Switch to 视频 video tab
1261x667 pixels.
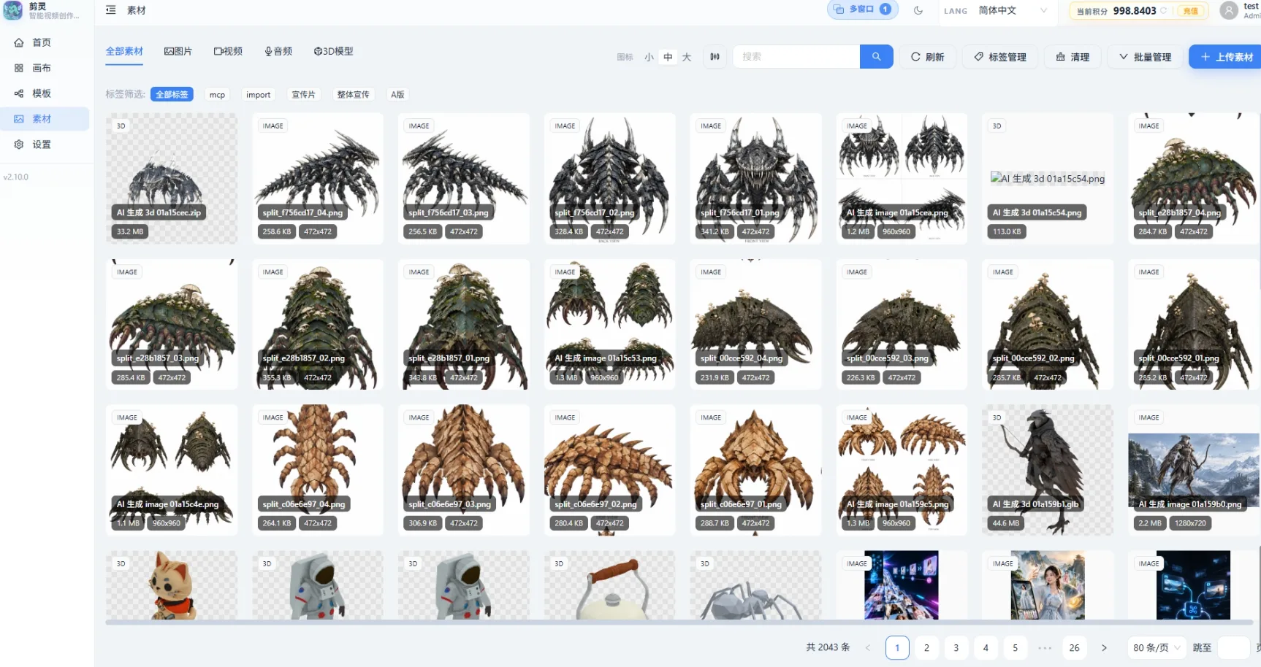coord(228,51)
